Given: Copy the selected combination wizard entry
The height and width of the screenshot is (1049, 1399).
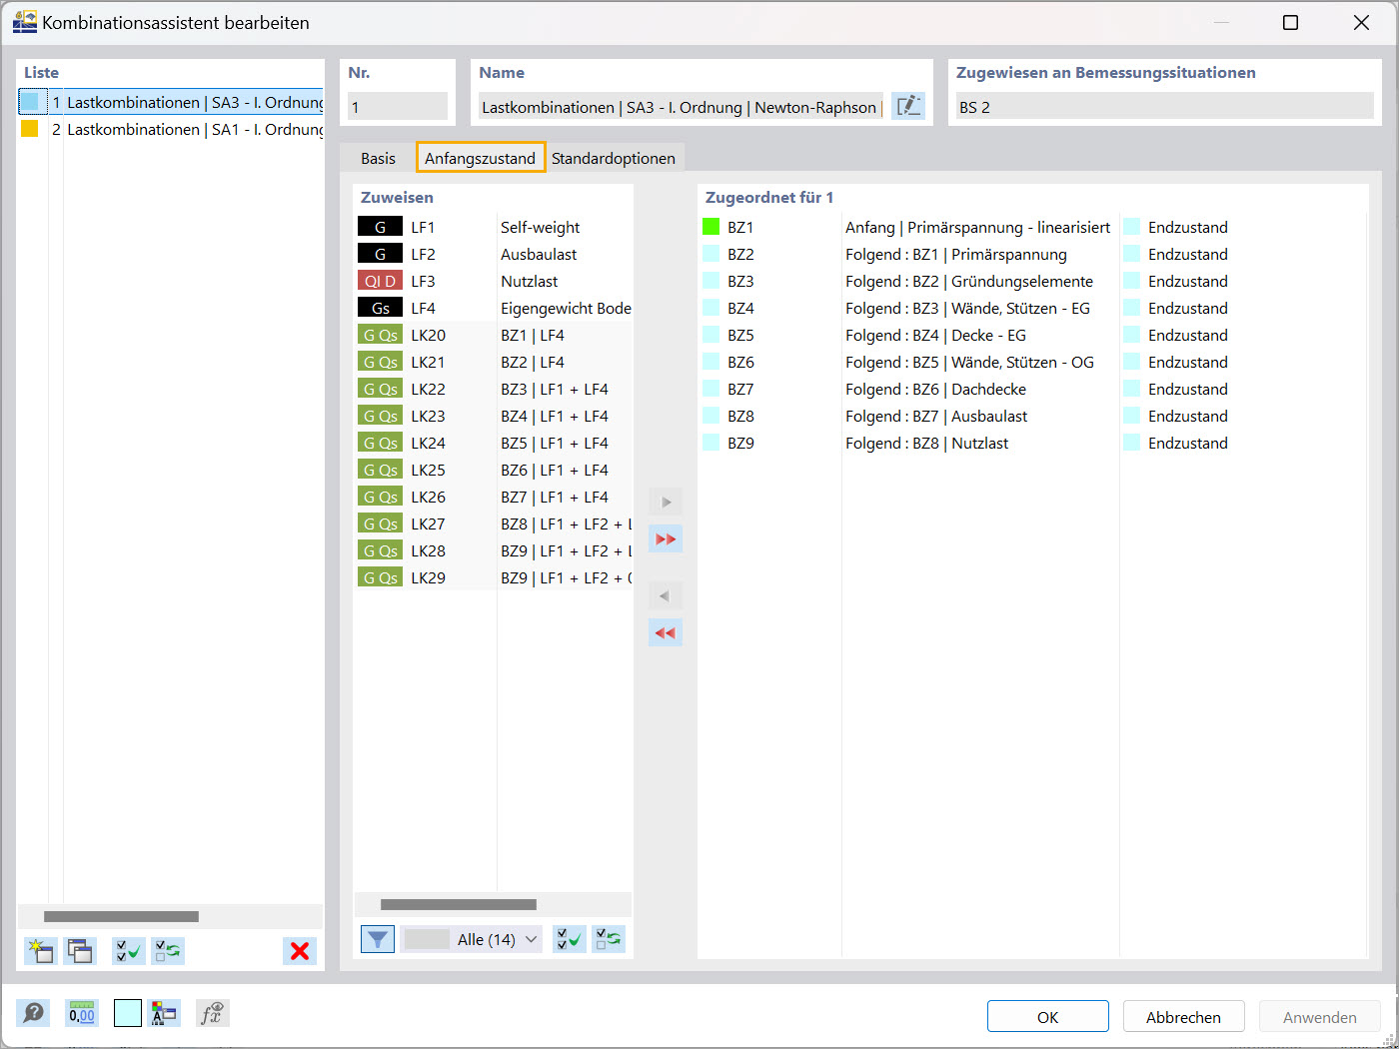Looking at the screenshot, I should coord(80,951).
